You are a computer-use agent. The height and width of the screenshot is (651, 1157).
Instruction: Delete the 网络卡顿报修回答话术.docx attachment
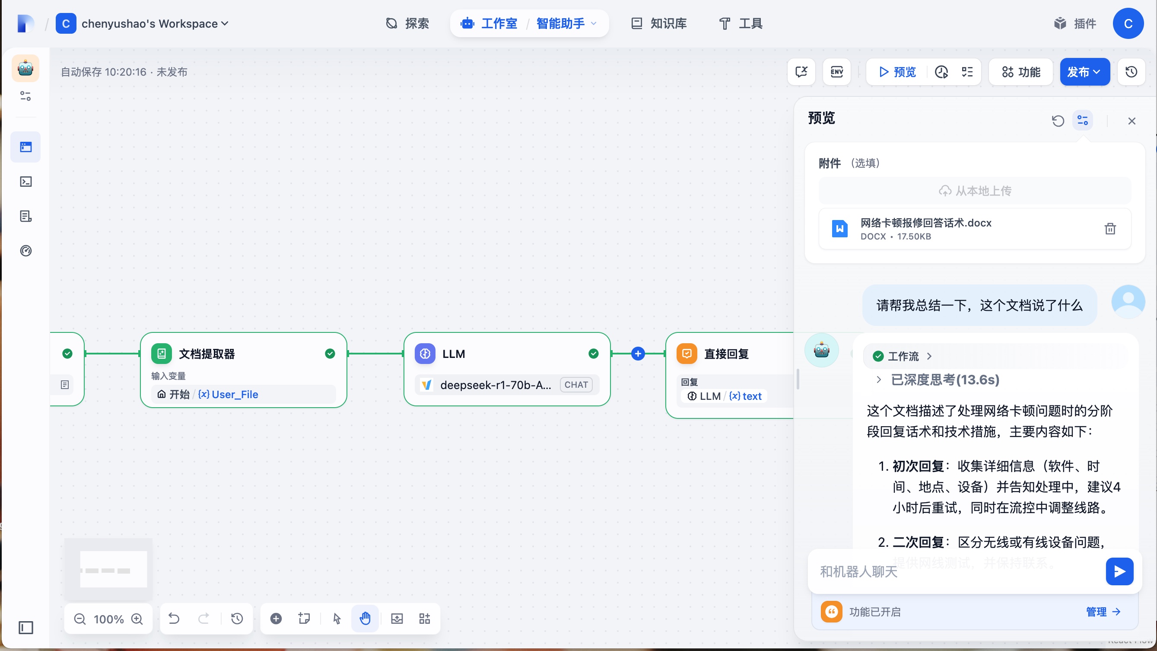click(x=1110, y=229)
